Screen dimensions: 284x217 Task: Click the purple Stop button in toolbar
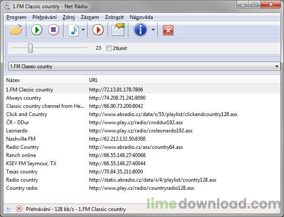pos(53,30)
